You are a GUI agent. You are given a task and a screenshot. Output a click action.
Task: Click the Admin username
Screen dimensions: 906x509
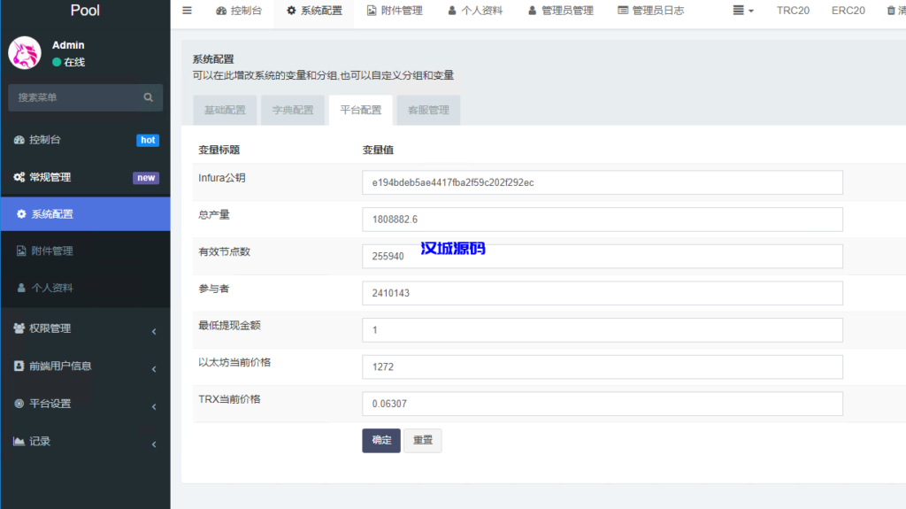[x=68, y=45]
